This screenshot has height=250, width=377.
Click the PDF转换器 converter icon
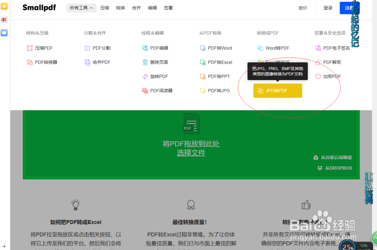click(x=30, y=62)
